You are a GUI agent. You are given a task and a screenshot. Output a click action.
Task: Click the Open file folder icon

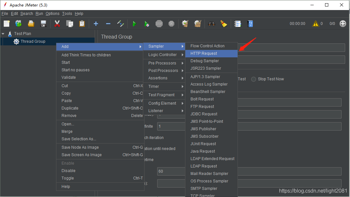31,24
